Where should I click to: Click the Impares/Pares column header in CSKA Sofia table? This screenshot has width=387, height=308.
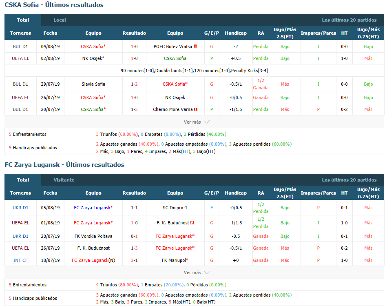(318, 33)
